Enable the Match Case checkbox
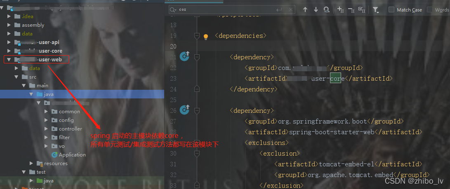This screenshot has width=450, height=189. 391,10
